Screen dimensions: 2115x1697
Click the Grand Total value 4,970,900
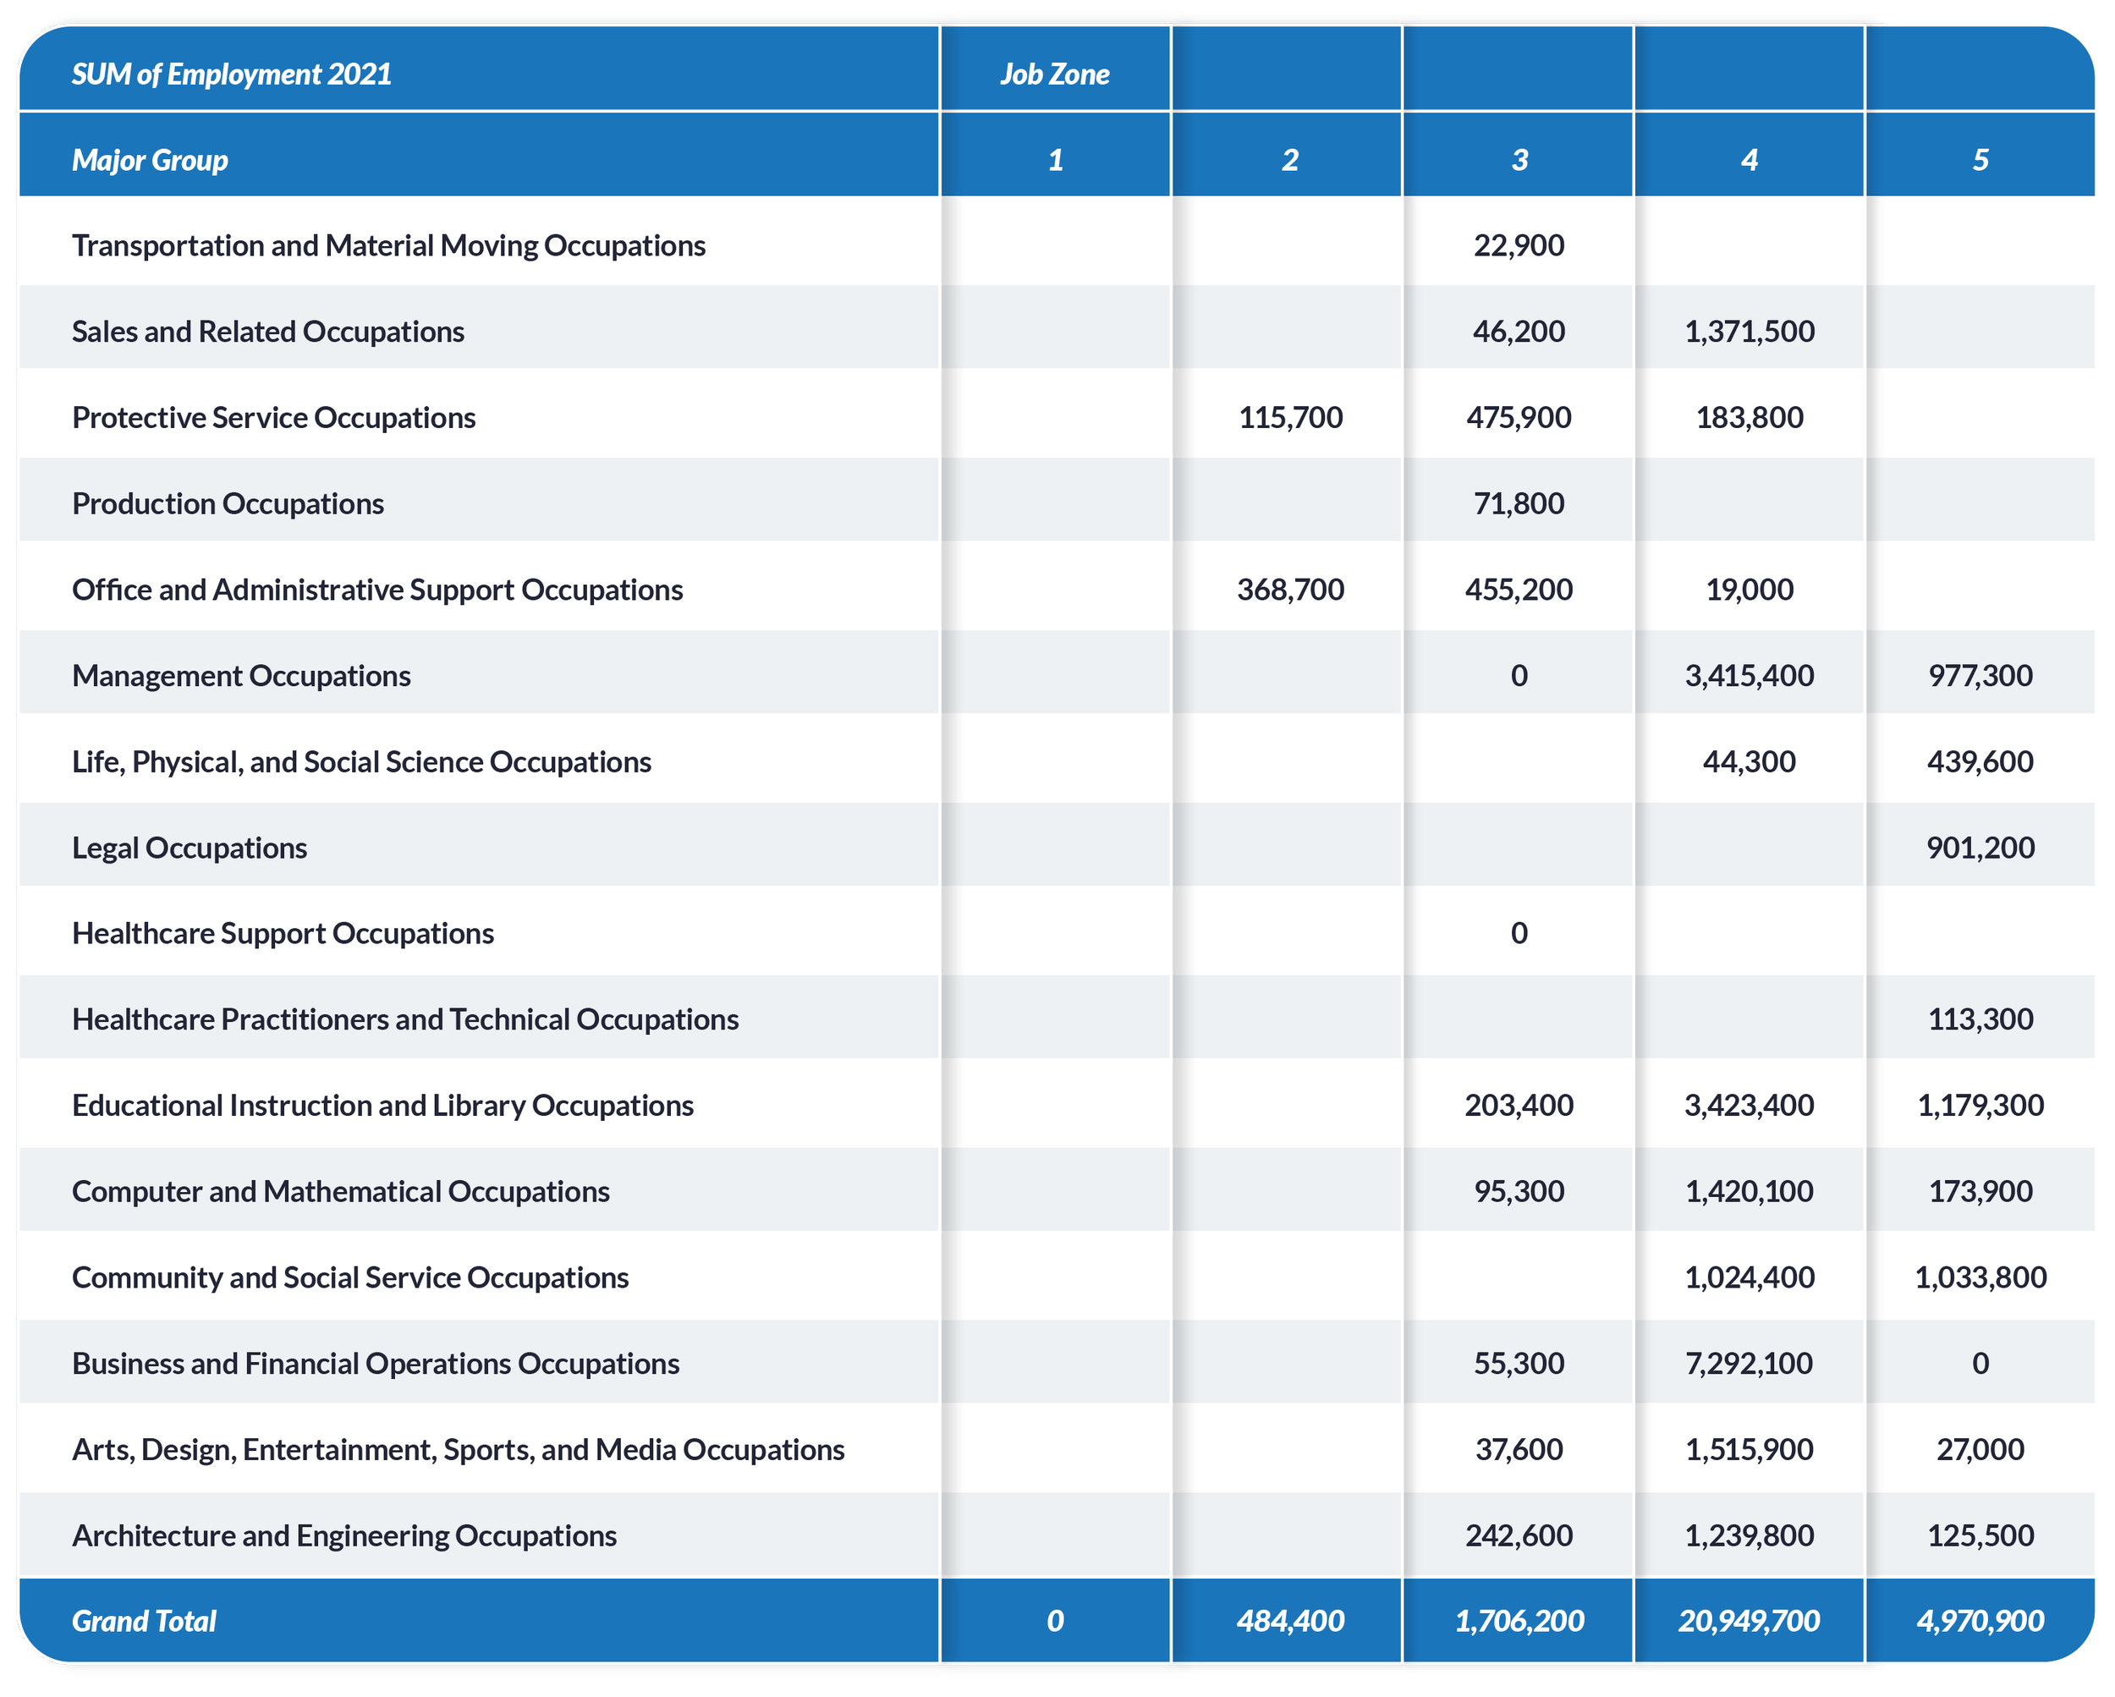(x=1980, y=1622)
